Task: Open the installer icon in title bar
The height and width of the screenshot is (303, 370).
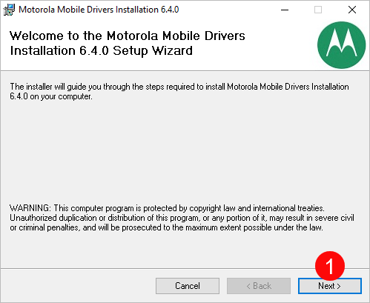Action: (x=9, y=10)
